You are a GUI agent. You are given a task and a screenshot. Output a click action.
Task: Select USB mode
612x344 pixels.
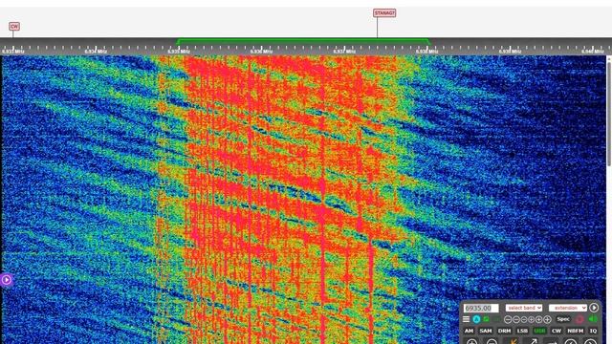pyautogui.click(x=539, y=331)
